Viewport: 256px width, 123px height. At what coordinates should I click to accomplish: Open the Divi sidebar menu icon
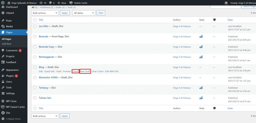click(3, 113)
